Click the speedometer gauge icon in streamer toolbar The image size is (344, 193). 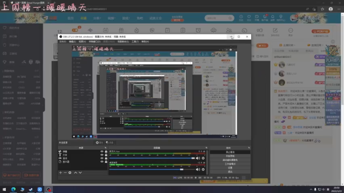(244, 30)
